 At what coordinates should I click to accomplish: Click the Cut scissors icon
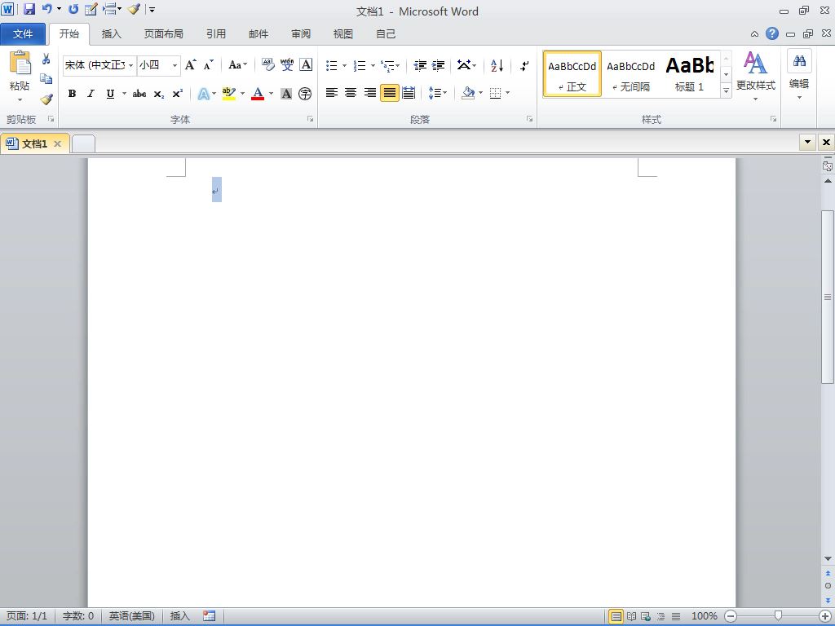(46, 59)
